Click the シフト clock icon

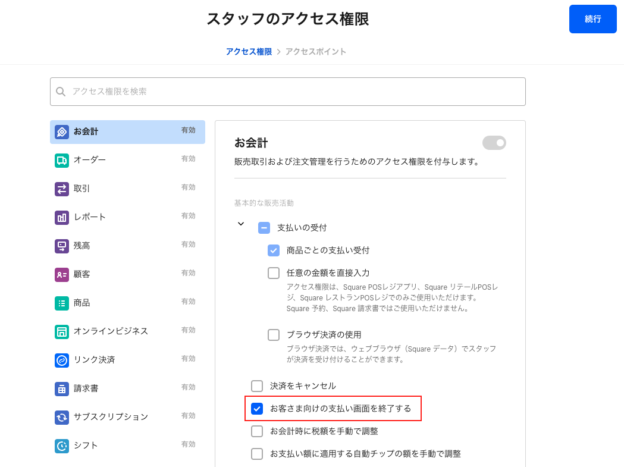tap(62, 446)
